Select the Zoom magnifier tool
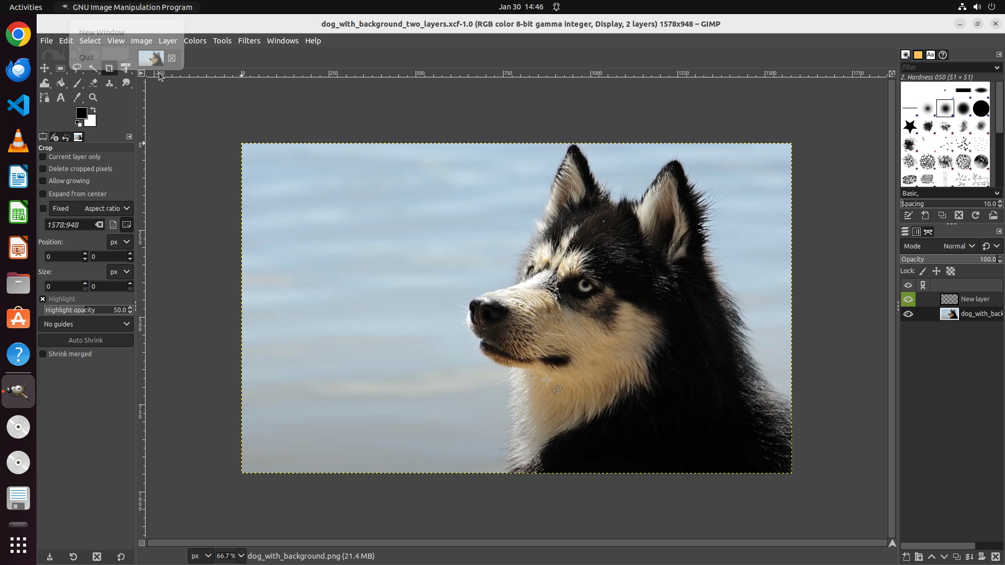The image size is (1005, 565). pos(93,97)
